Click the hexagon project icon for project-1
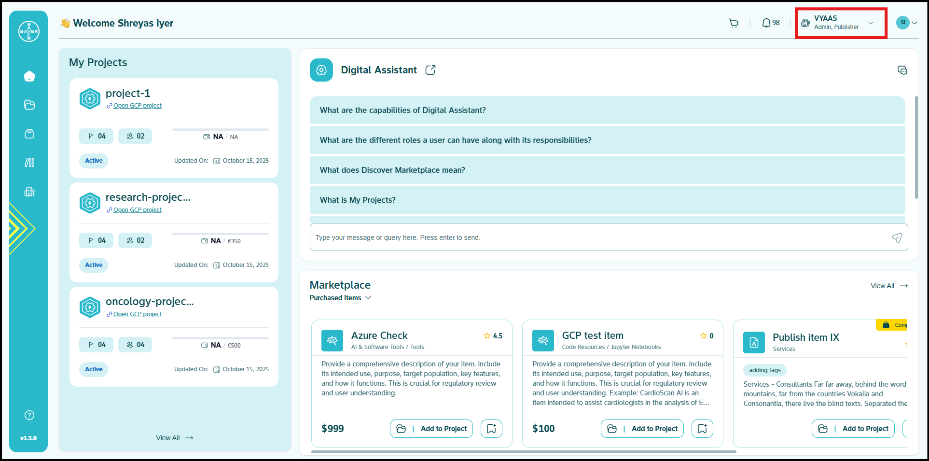 (x=90, y=98)
